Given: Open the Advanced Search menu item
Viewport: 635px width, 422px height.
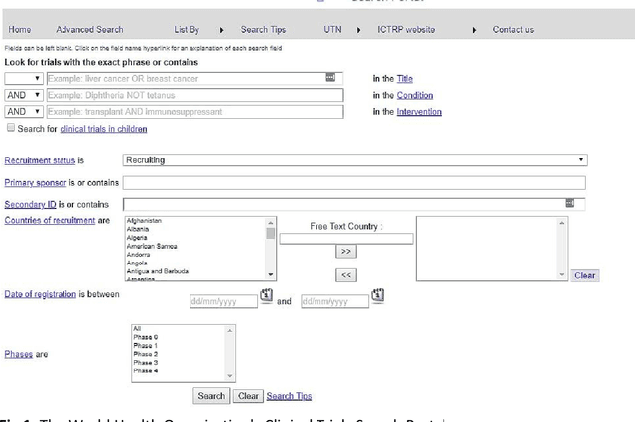Looking at the screenshot, I should [89, 30].
